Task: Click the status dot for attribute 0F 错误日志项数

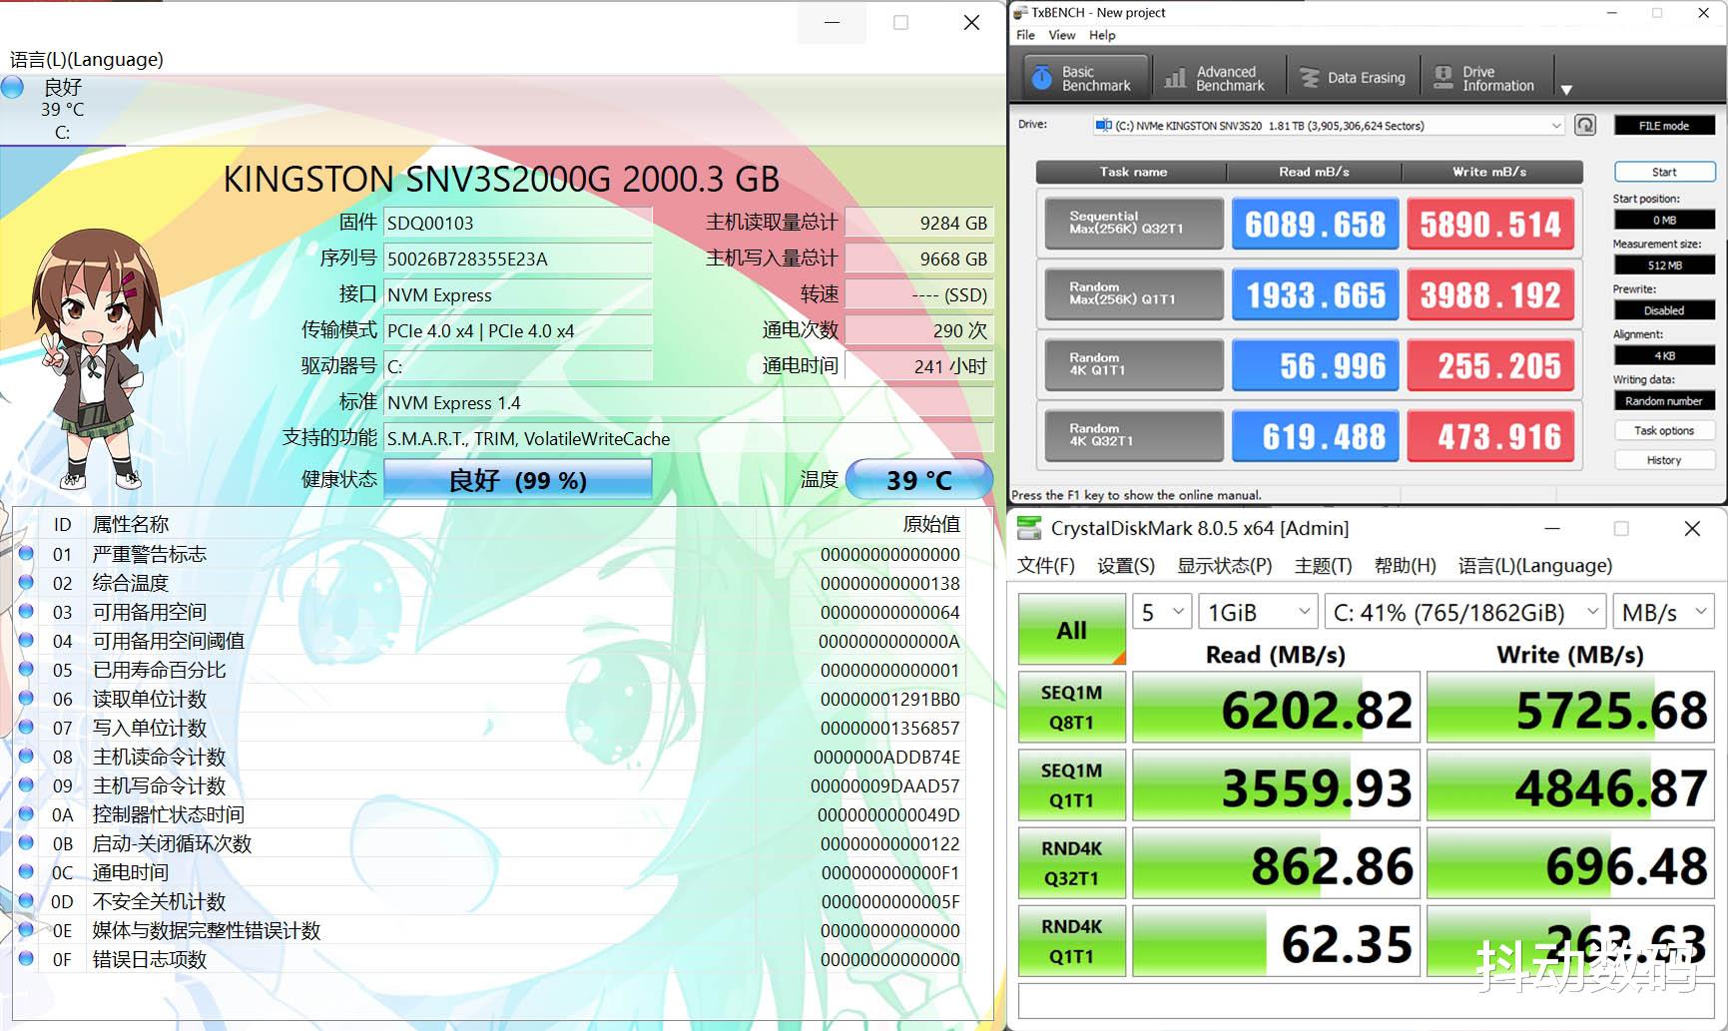Action: pyautogui.click(x=26, y=958)
